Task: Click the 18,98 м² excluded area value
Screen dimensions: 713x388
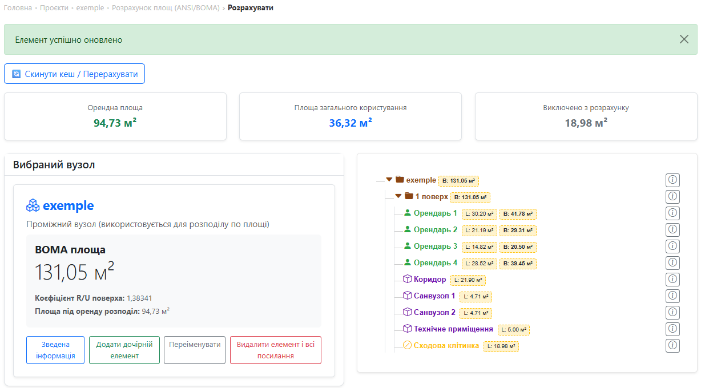Action: [586, 123]
